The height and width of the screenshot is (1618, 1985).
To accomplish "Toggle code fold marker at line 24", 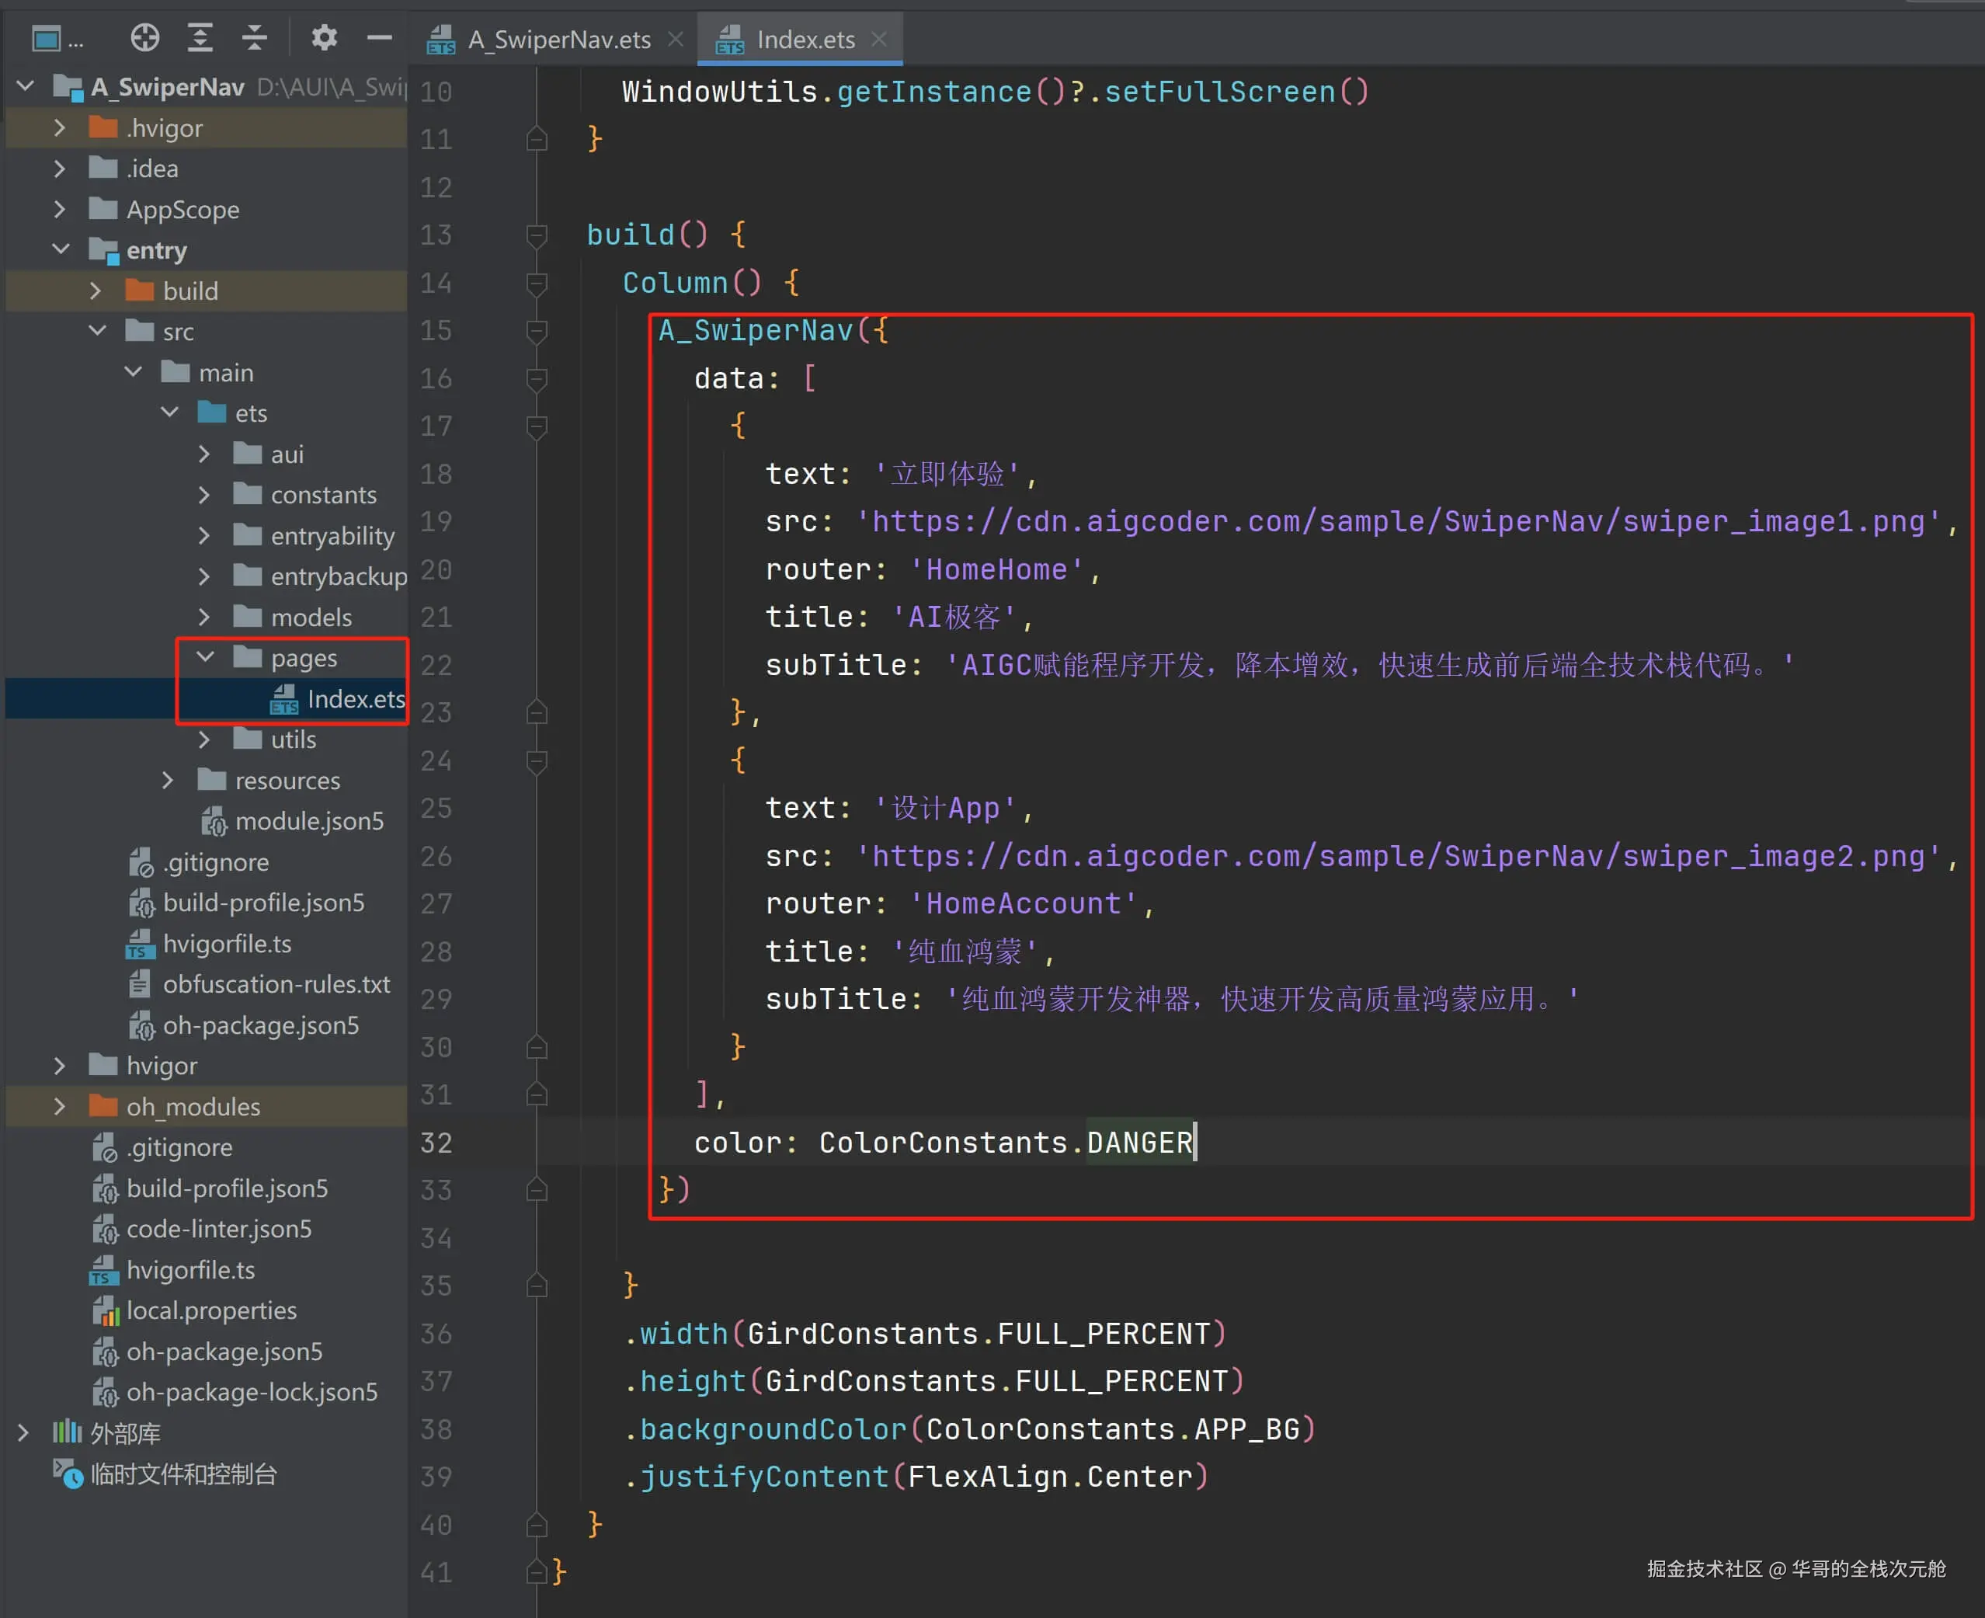I will tap(537, 761).
